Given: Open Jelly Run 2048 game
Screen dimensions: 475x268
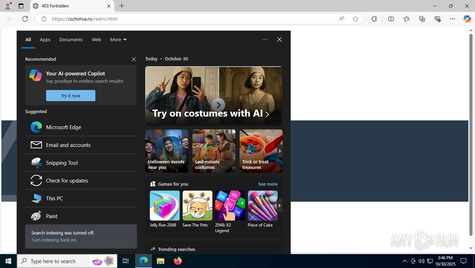Looking at the screenshot, I should click(165, 209).
